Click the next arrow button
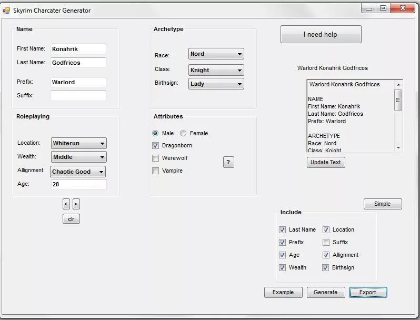 [76, 204]
